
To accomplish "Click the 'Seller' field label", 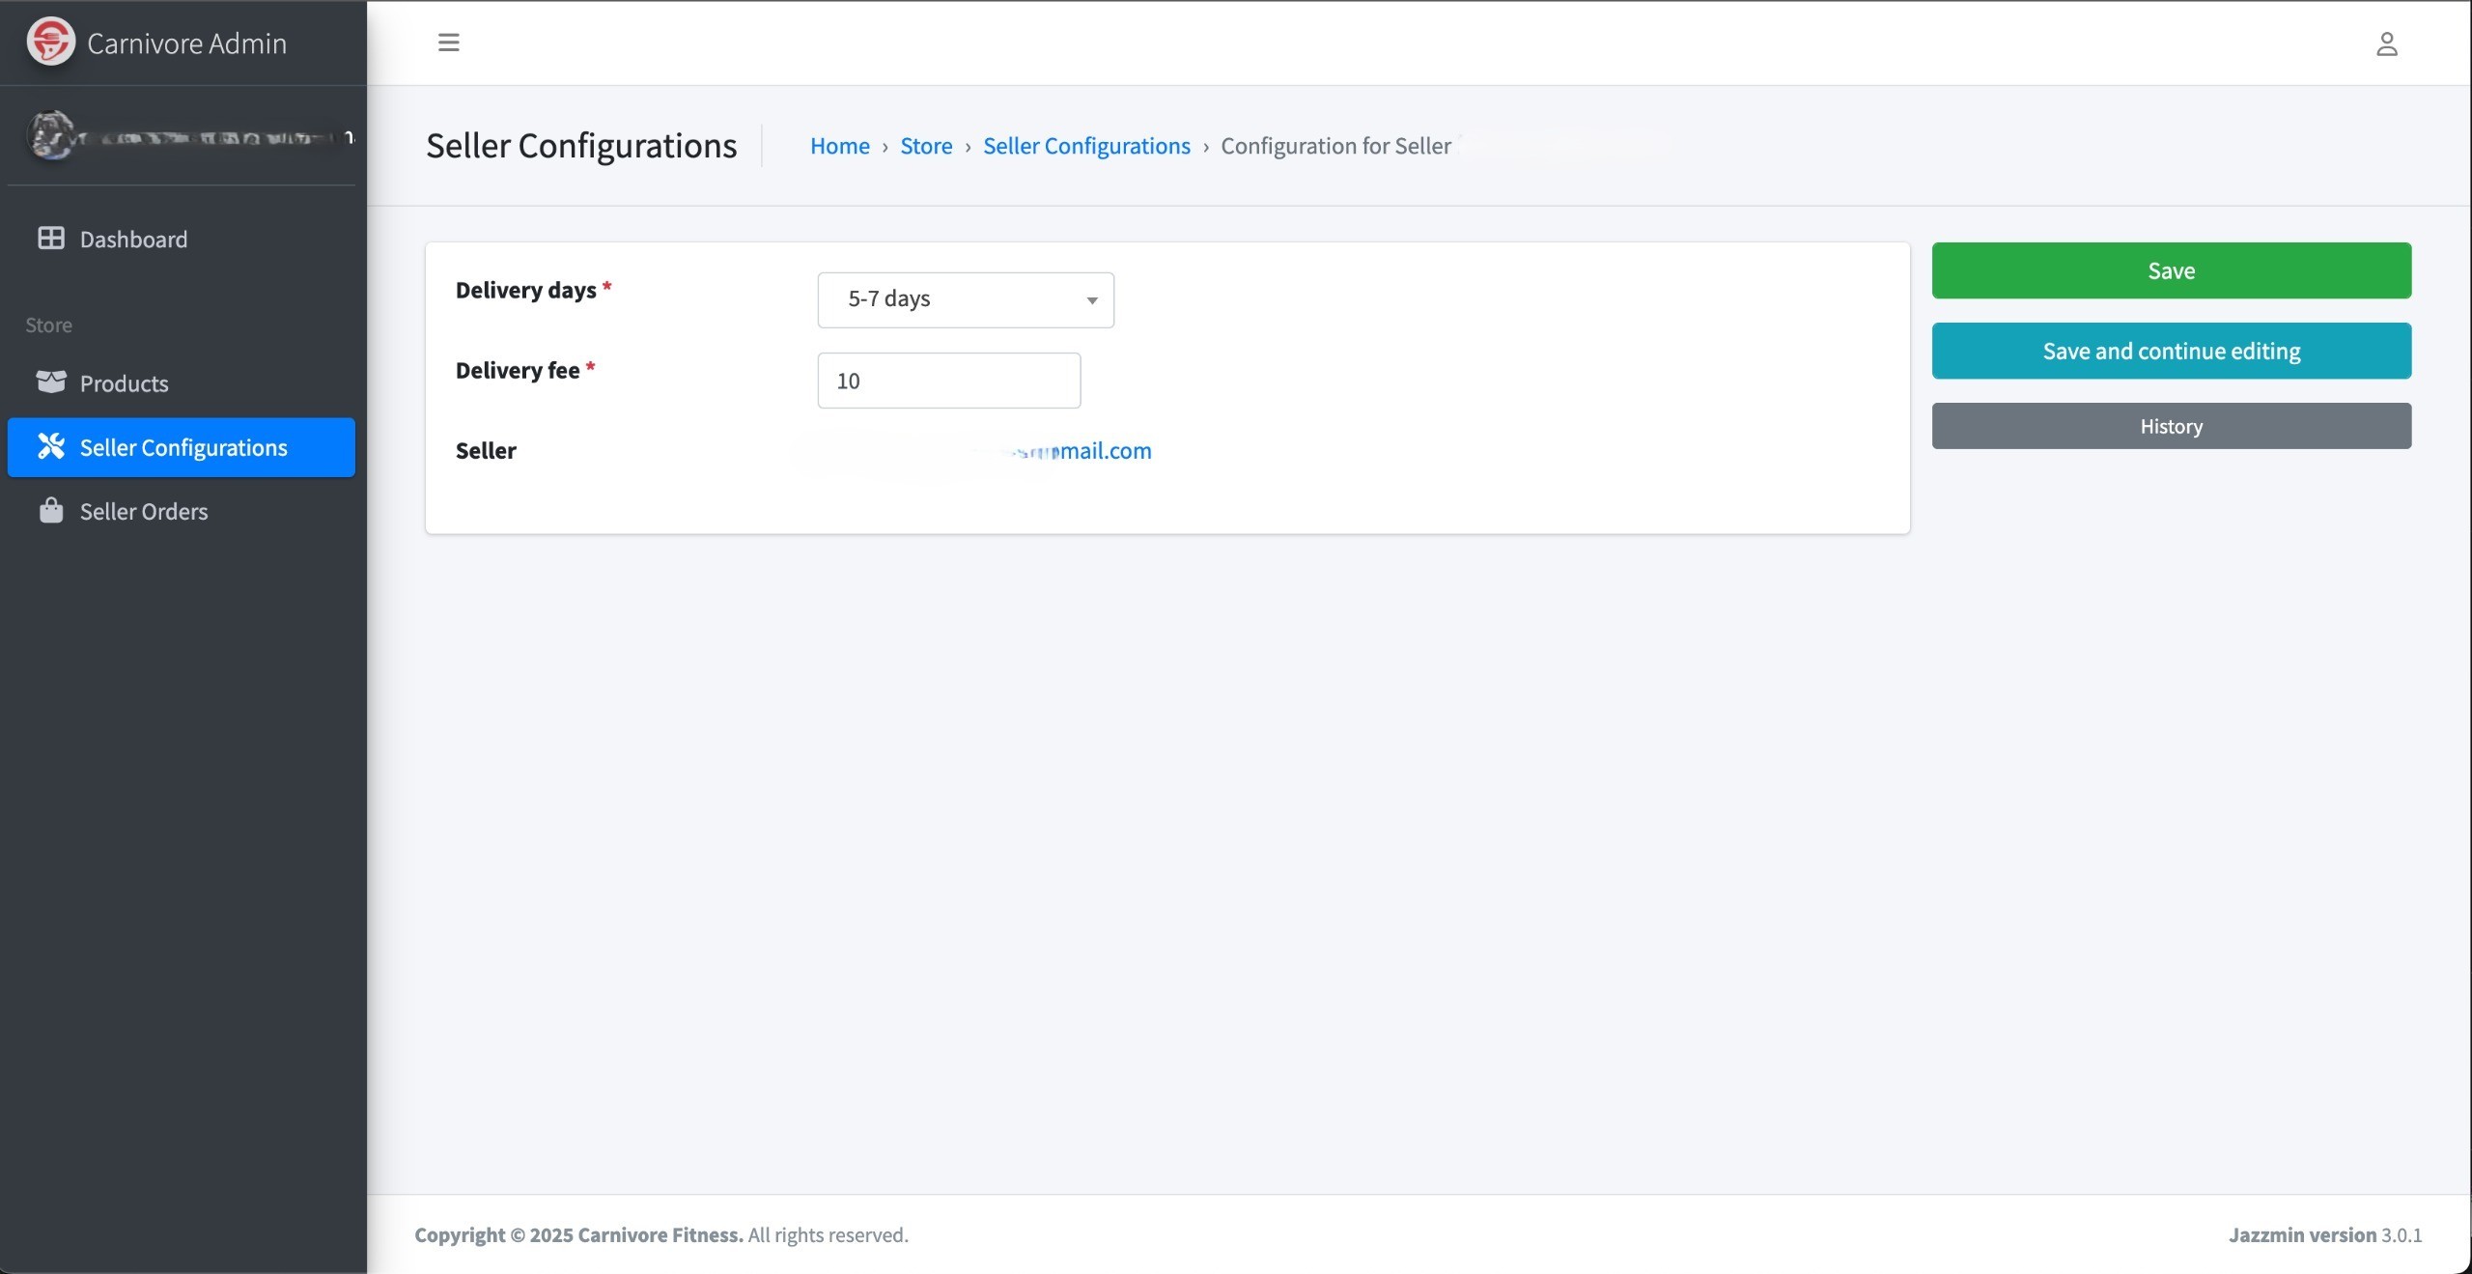I will 486,451.
